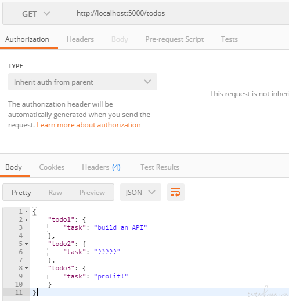Click the request URL input field
This screenshot has width=289, height=301.
(179, 13)
